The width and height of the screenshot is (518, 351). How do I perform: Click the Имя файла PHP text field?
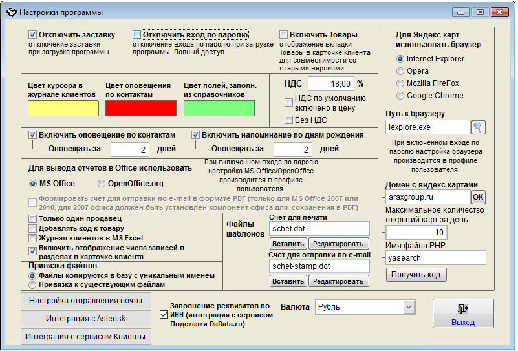(436, 258)
